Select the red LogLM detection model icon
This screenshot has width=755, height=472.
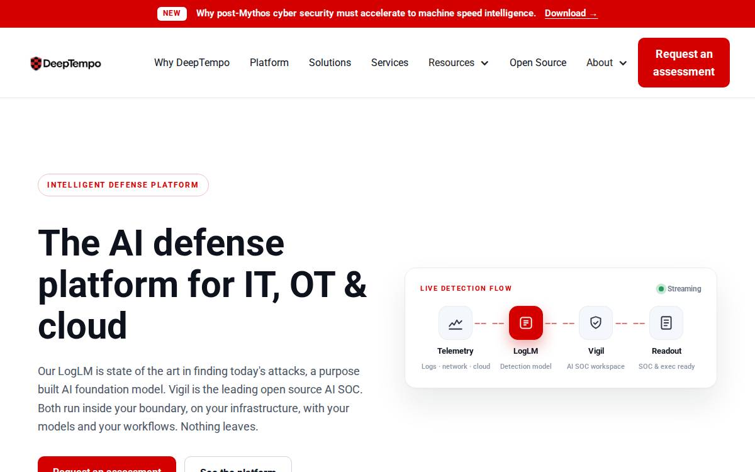coord(526,323)
